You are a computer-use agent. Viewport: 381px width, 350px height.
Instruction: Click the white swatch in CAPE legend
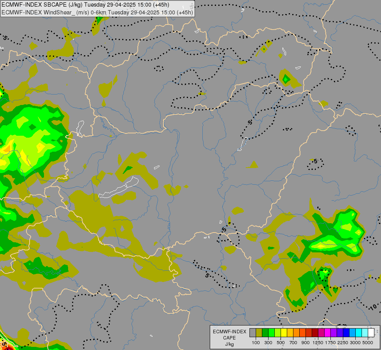371,332
